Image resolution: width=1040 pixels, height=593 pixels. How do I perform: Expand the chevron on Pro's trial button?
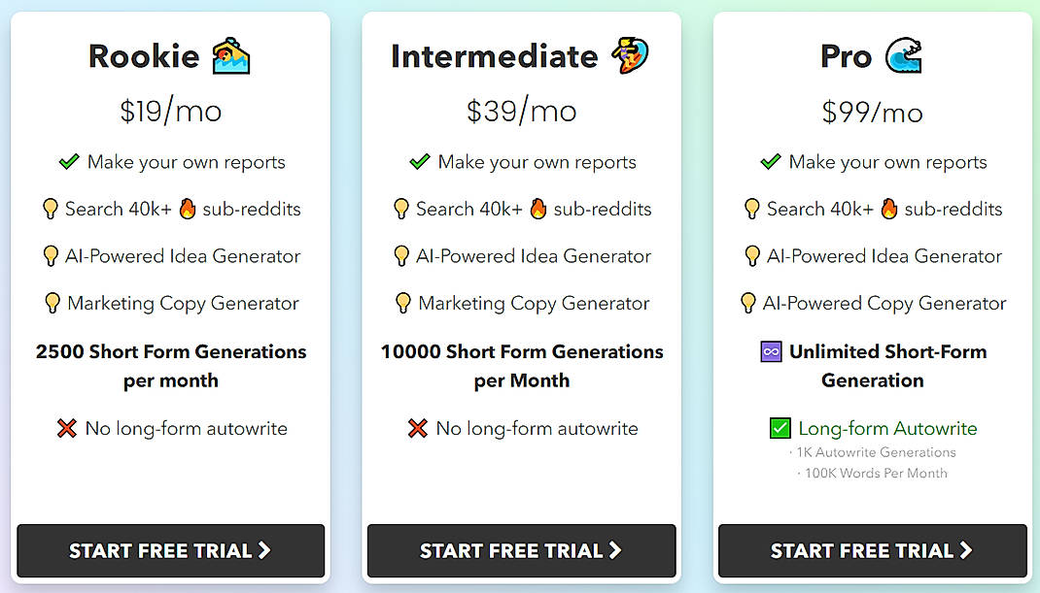tap(968, 550)
